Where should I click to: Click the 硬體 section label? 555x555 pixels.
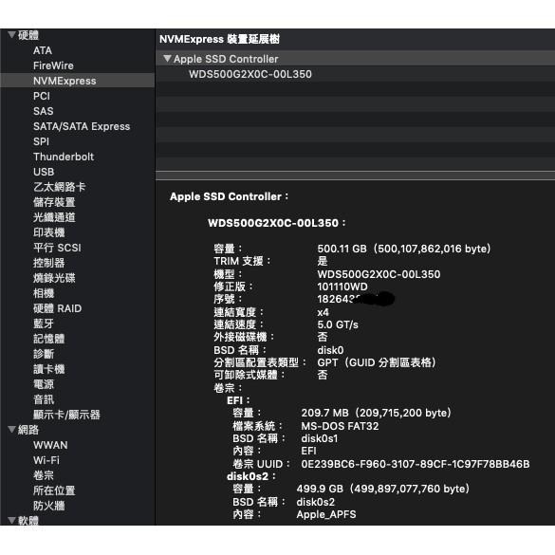click(x=28, y=35)
